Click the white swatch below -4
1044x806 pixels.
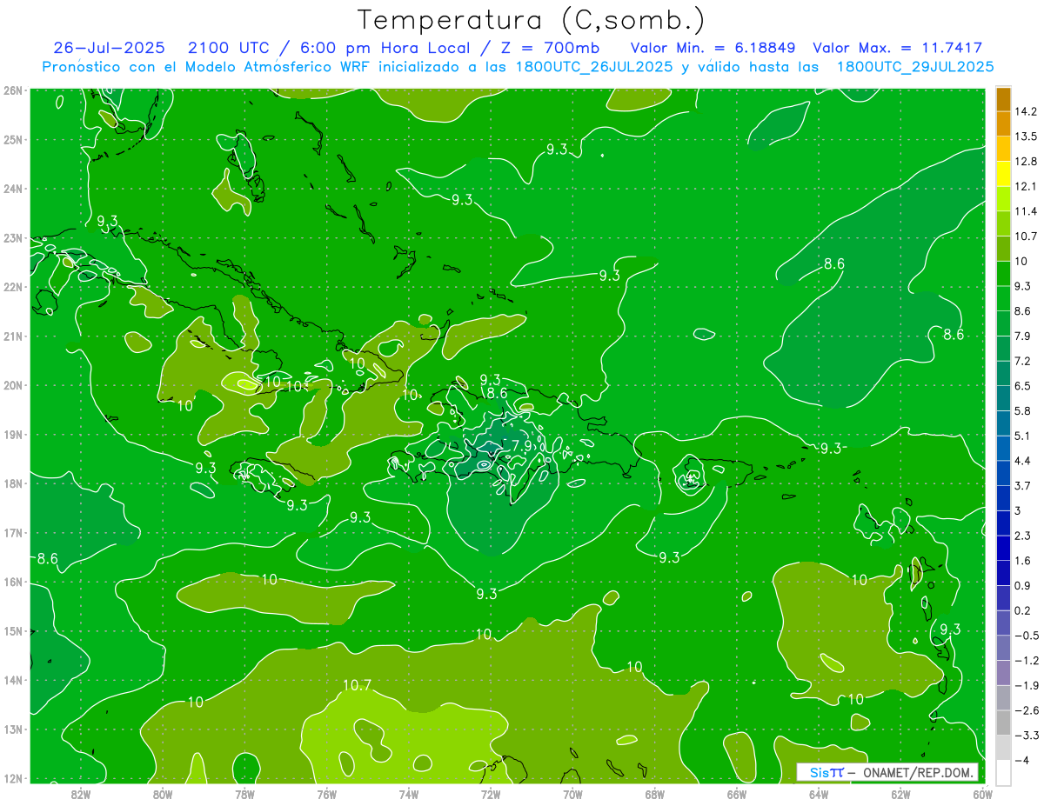1003,772
